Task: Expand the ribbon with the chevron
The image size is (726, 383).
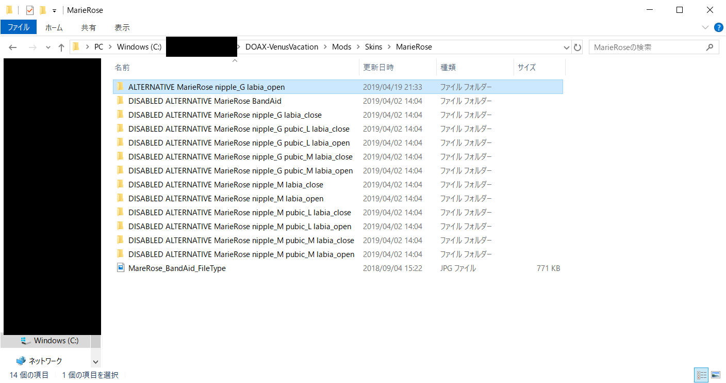Action: click(x=705, y=27)
